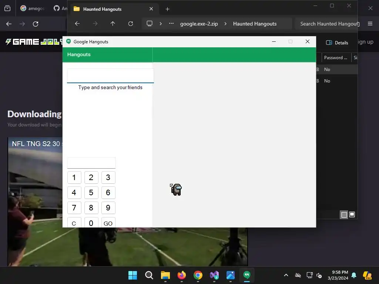The width and height of the screenshot is (379, 284).
Task: Open the Windows Start menu
Action: pos(133,275)
